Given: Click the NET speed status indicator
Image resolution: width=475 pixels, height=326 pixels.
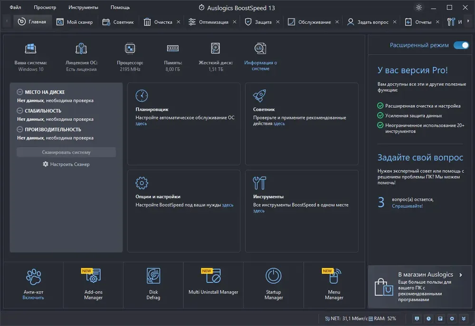Looking at the screenshot, I should tap(346, 318).
